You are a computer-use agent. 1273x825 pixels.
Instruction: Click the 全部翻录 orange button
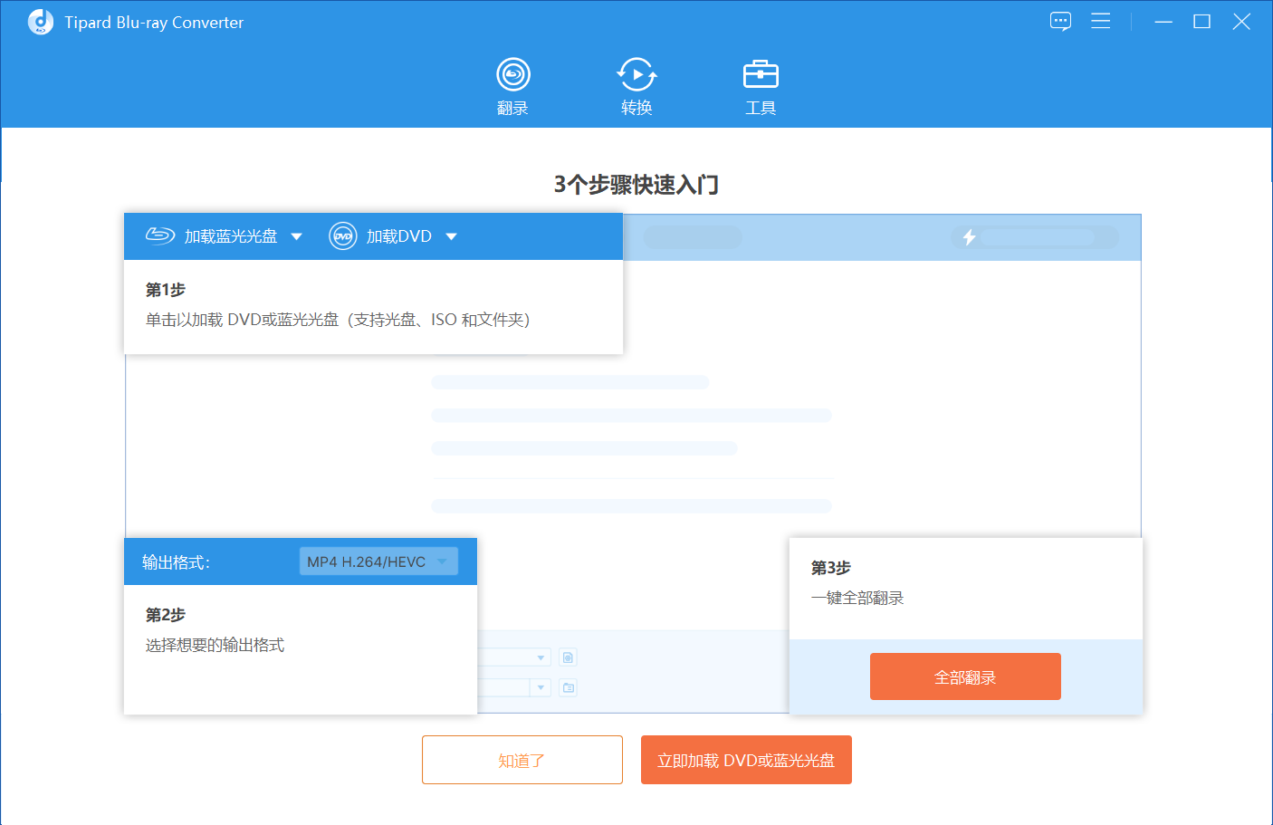(x=965, y=676)
